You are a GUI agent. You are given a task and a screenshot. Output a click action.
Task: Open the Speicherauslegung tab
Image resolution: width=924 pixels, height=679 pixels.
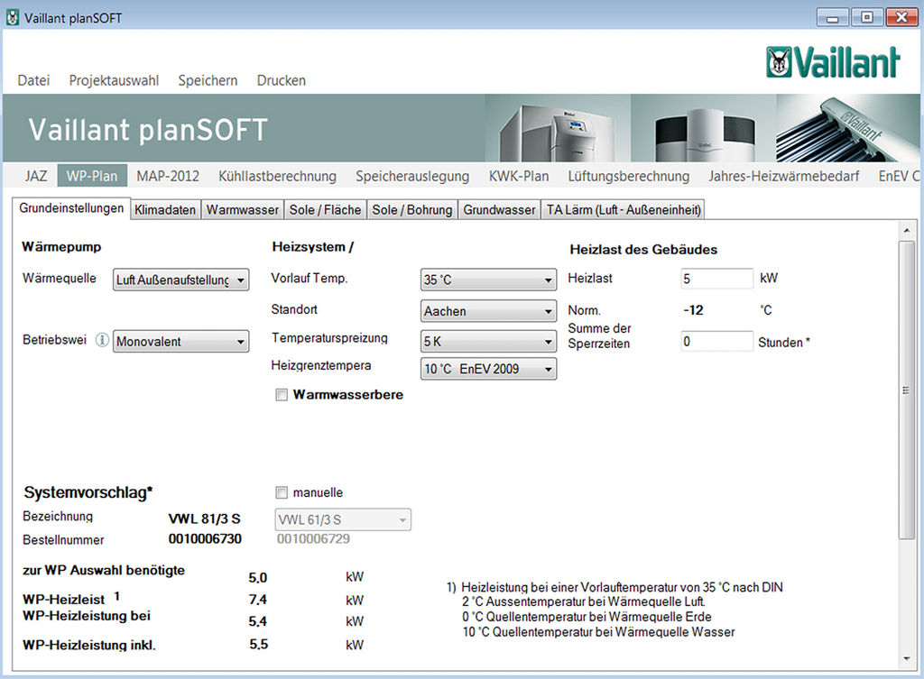click(x=412, y=176)
